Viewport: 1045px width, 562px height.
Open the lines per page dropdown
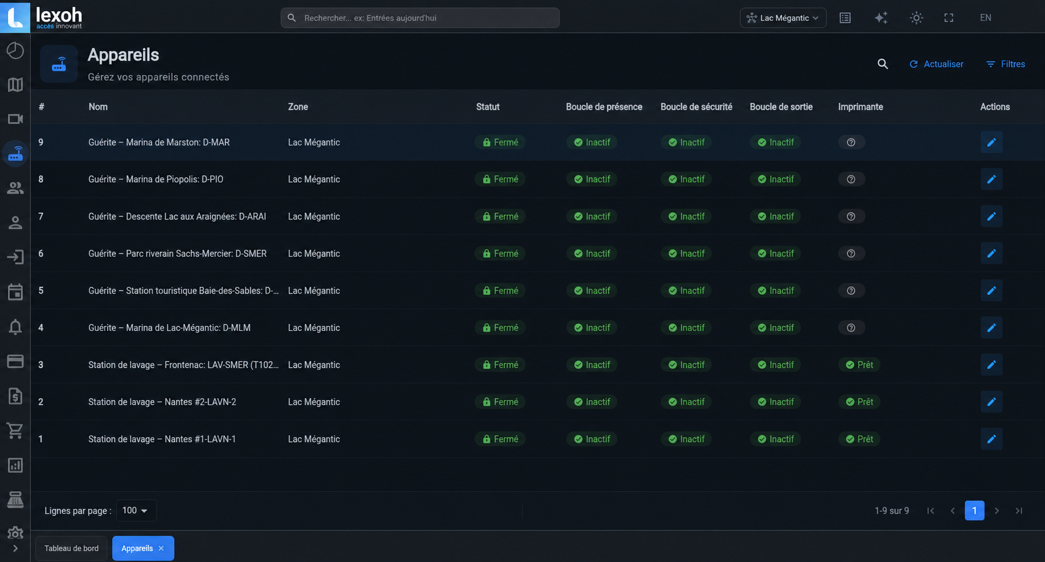click(x=136, y=511)
